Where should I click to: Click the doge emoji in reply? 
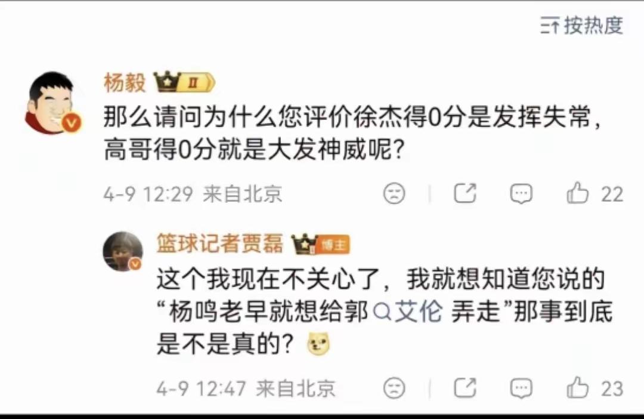pos(318,344)
